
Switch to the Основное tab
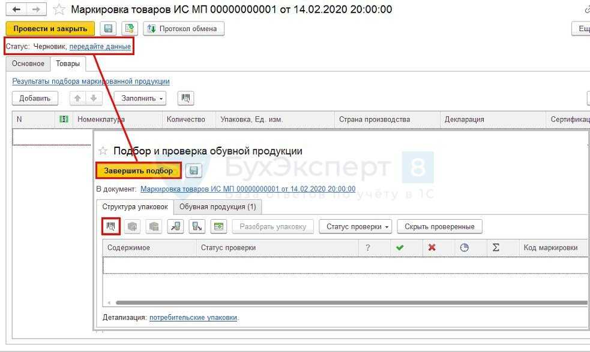(28, 63)
